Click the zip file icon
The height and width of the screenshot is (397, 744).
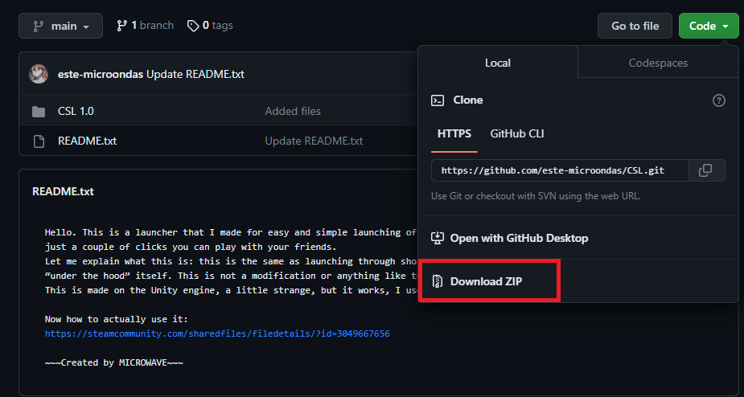click(x=437, y=282)
